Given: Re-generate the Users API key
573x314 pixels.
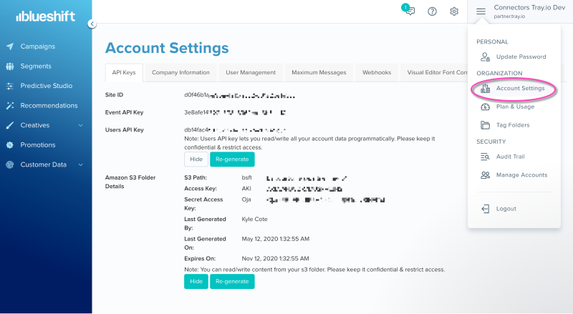Looking at the screenshot, I should pos(232,159).
